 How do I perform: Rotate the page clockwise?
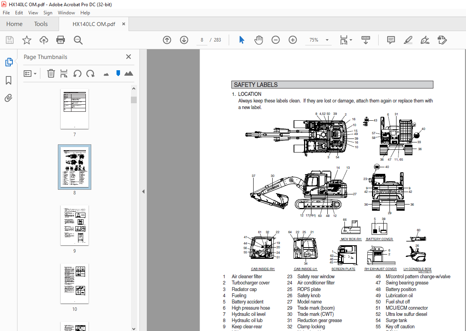[x=90, y=73]
